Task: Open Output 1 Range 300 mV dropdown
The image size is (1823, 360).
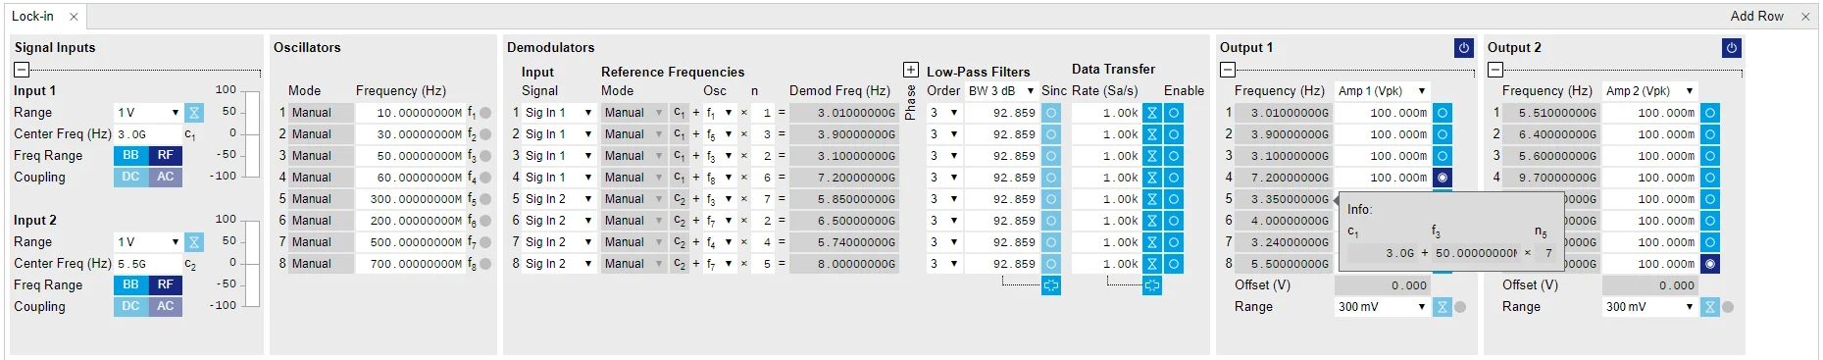Action: click(x=1382, y=307)
